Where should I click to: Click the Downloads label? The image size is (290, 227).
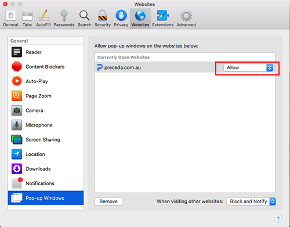click(x=38, y=169)
